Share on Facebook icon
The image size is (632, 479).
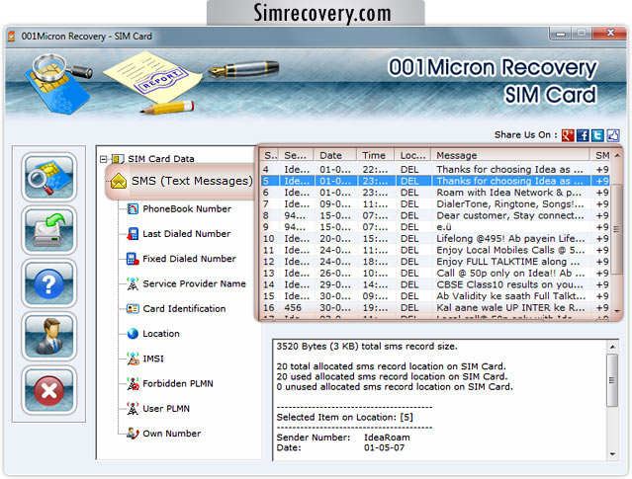(583, 135)
